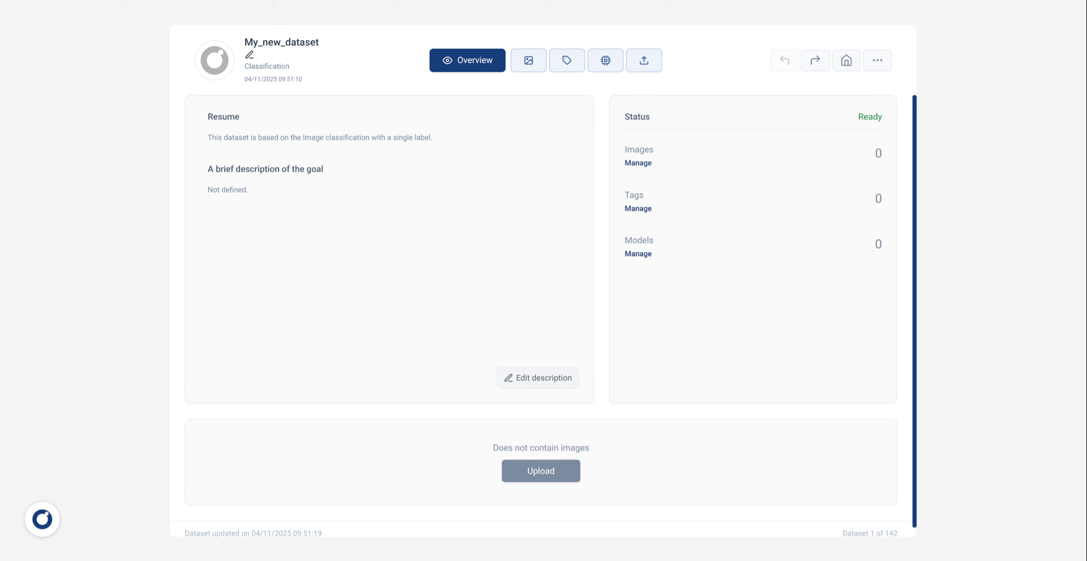Open the Images tab icon
This screenshot has width=1087, height=561.
click(x=528, y=61)
